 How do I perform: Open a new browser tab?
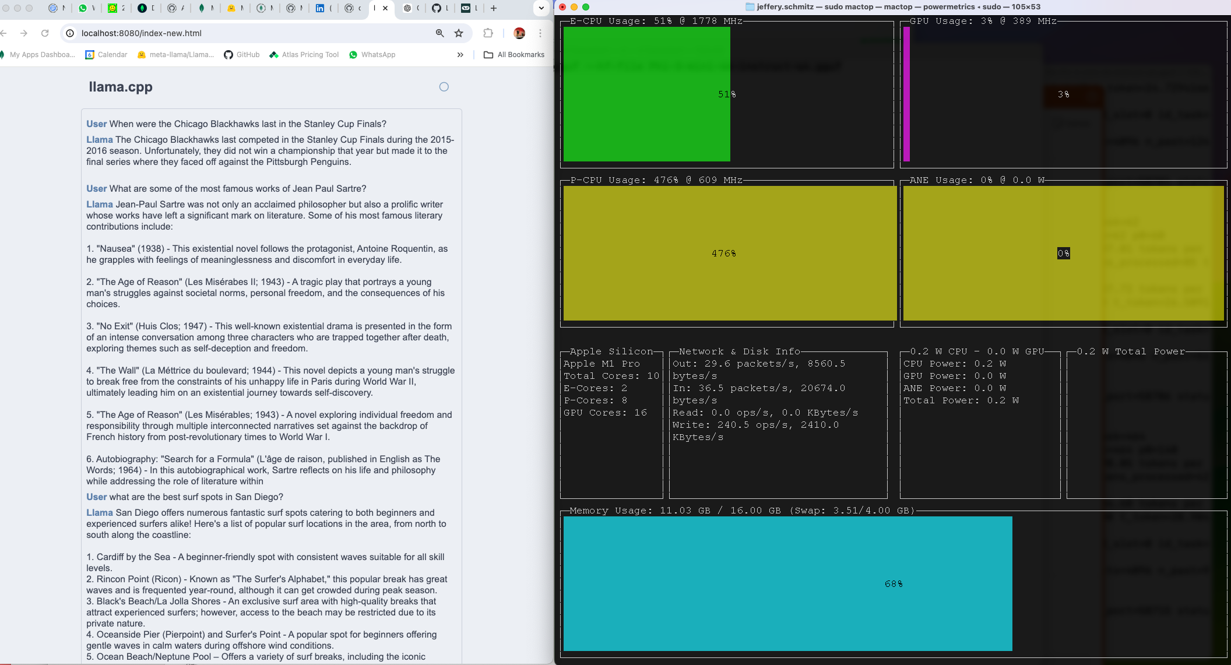pyautogui.click(x=494, y=8)
